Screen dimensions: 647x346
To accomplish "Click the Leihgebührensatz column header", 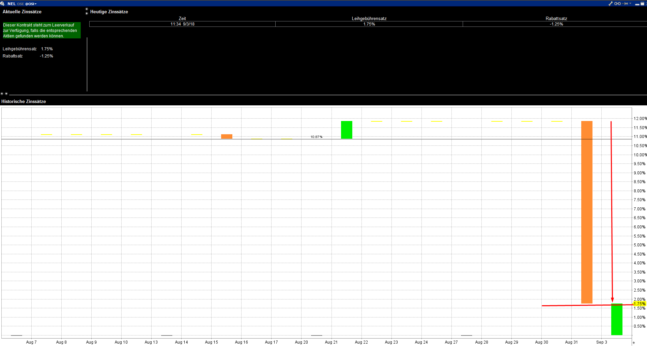I will 369,19.
